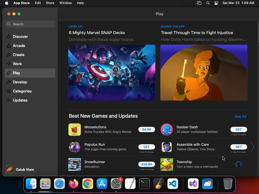Browse Categories in the sidebar
This screenshot has height=194, width=259.
click(30, 91)
